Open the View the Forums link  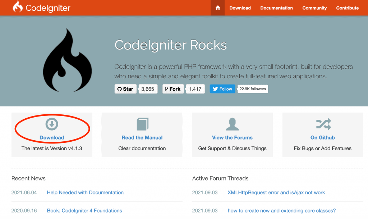coord(233,138)
